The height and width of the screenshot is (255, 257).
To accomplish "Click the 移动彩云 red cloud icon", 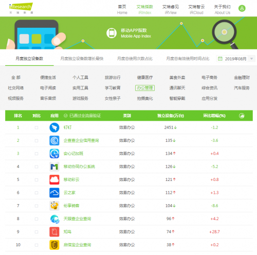I will 54,179.
